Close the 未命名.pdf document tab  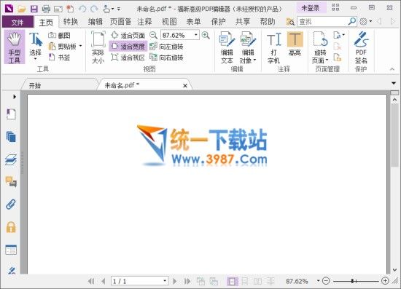pos(185,86)
